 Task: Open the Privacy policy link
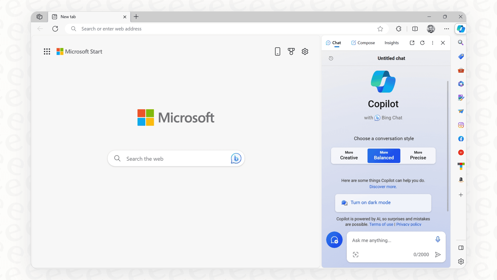coord(409,224)
